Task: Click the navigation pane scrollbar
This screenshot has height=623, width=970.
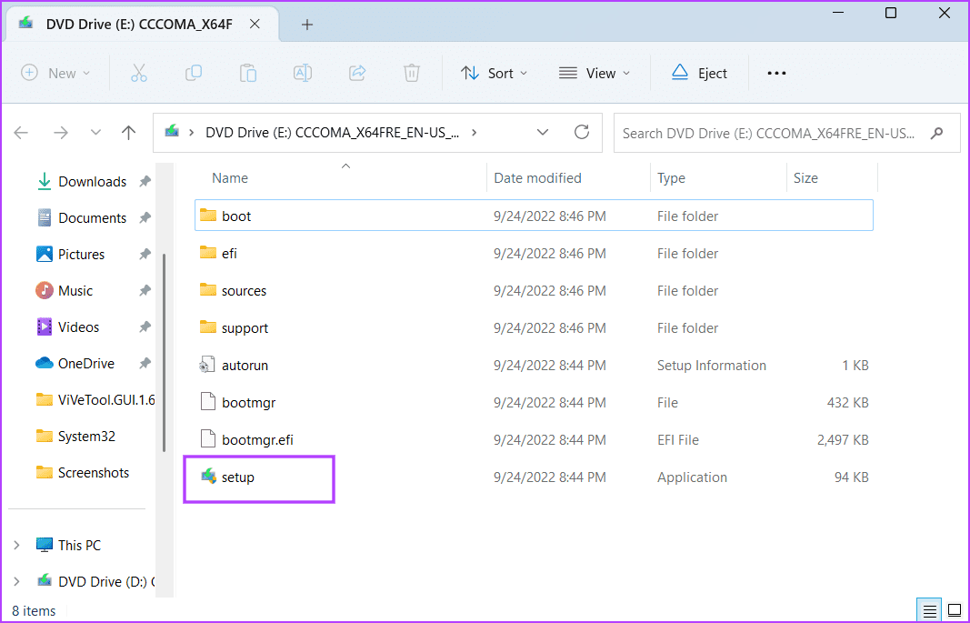Action: coord(164,353)
